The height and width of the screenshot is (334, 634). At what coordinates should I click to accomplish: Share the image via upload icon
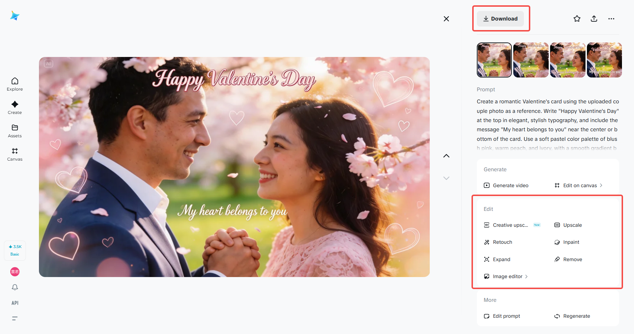(594, 19)
